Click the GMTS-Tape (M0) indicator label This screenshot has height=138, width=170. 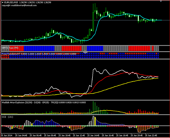click(10, 48)
